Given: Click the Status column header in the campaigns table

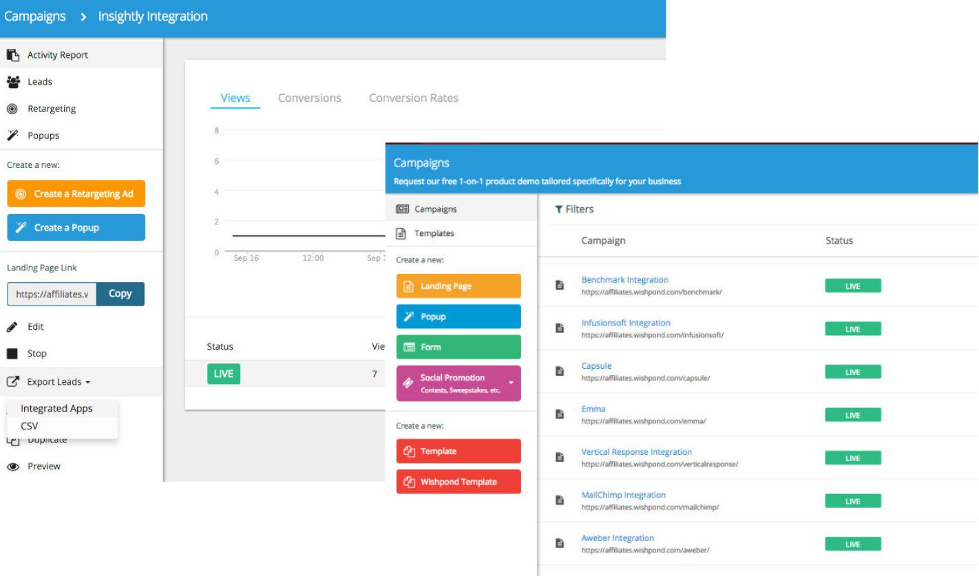Looking at the screenshot, I should 839,241.
